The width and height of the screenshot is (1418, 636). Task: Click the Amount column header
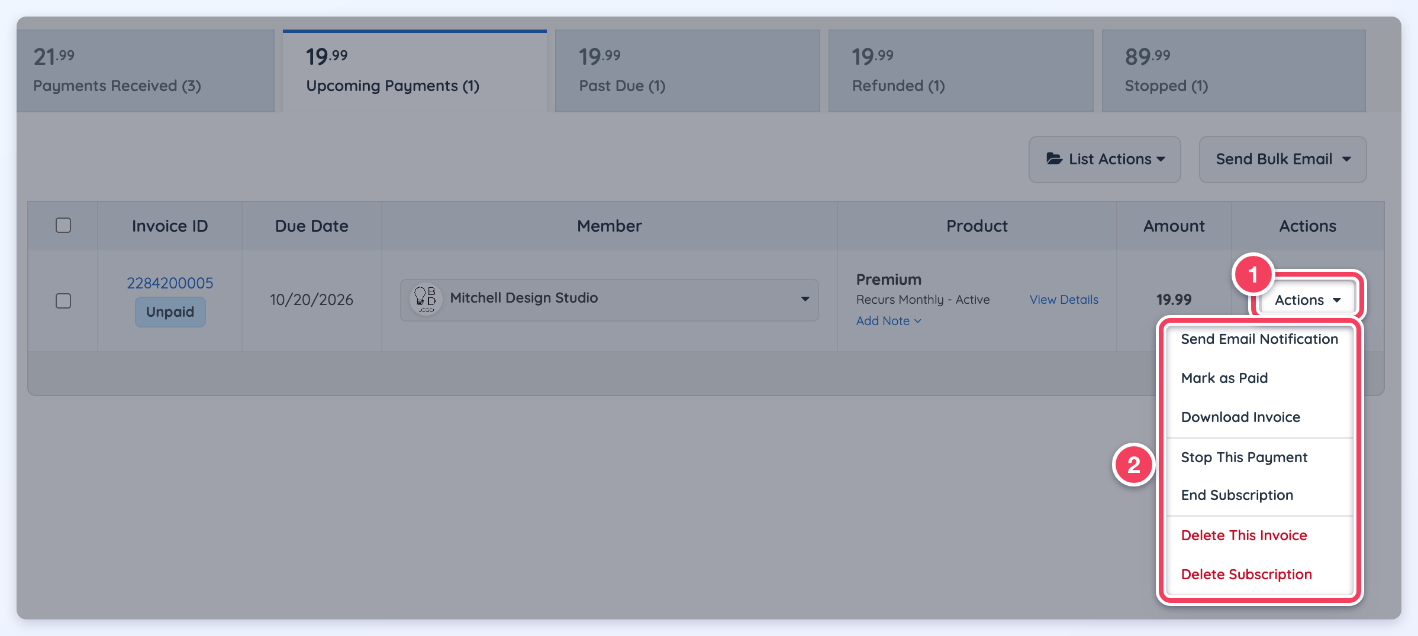point(1174,226)
